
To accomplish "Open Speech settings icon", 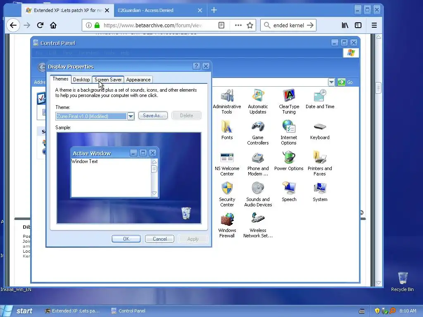I will (x=289, y=192).
